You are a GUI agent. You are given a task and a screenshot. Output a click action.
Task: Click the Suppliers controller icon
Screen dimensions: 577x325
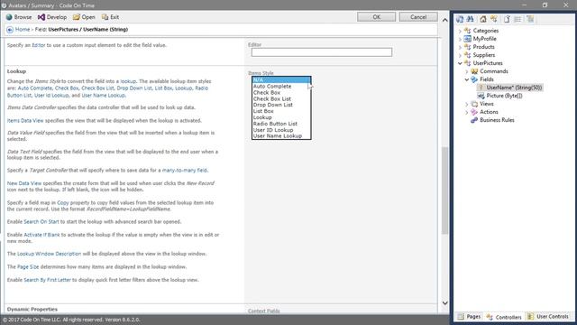467,55
